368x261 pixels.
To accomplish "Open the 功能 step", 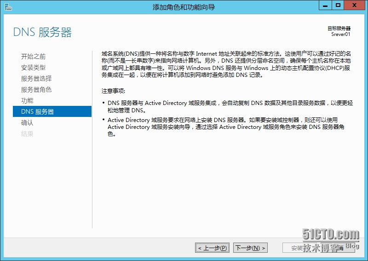I will click(27, 100).
